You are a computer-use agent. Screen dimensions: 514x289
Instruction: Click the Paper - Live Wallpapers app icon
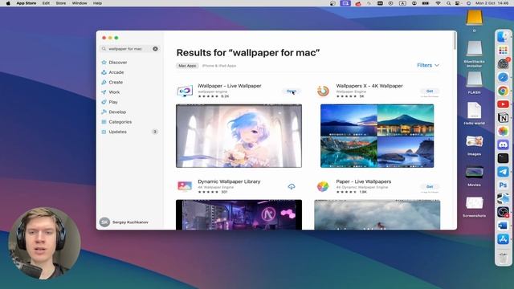coord(323,186)
